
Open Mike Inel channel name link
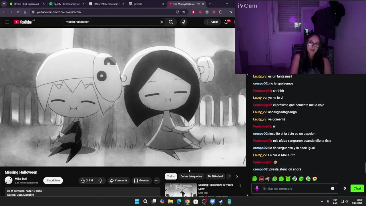21,179
